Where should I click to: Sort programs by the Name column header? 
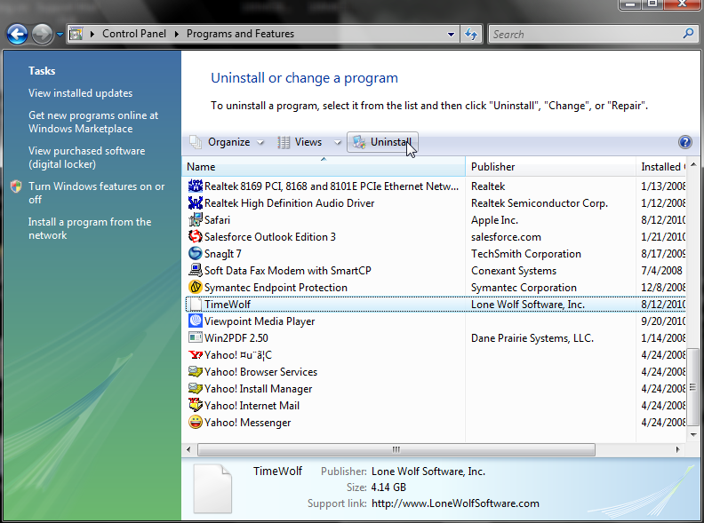point(201,167)
